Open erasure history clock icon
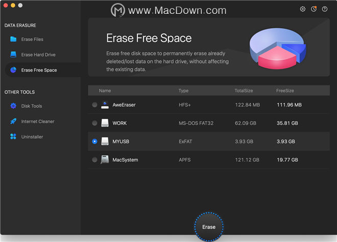Viewport: 337px width, 242px height. 314,9
